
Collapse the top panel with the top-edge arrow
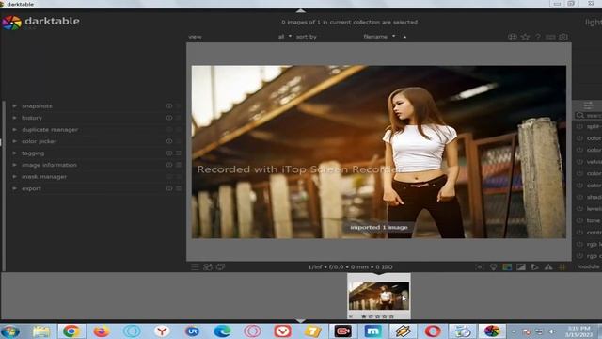tap(301, 10)
